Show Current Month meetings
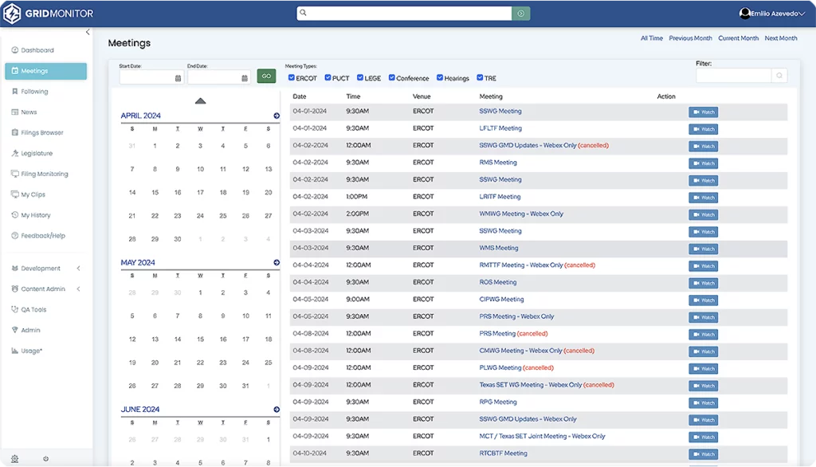 tap(739, 38)
